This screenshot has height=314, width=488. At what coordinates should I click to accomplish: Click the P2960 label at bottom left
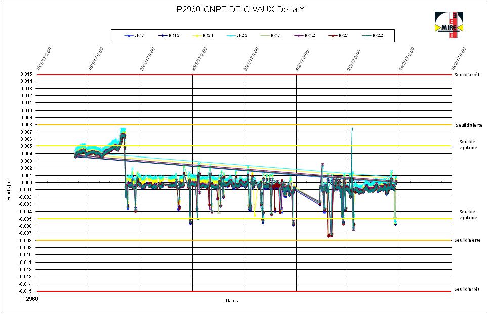(30, 299)
